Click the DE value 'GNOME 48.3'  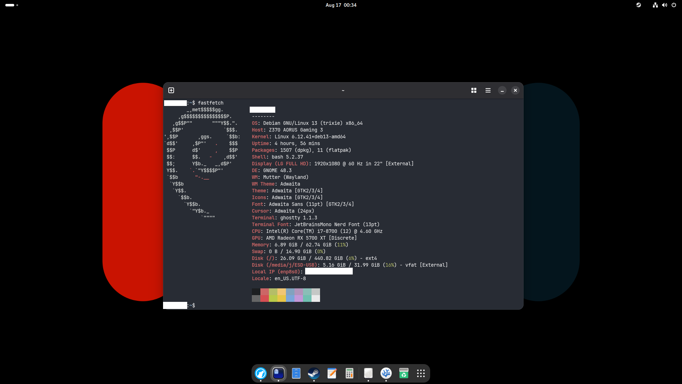pos(277,170)
